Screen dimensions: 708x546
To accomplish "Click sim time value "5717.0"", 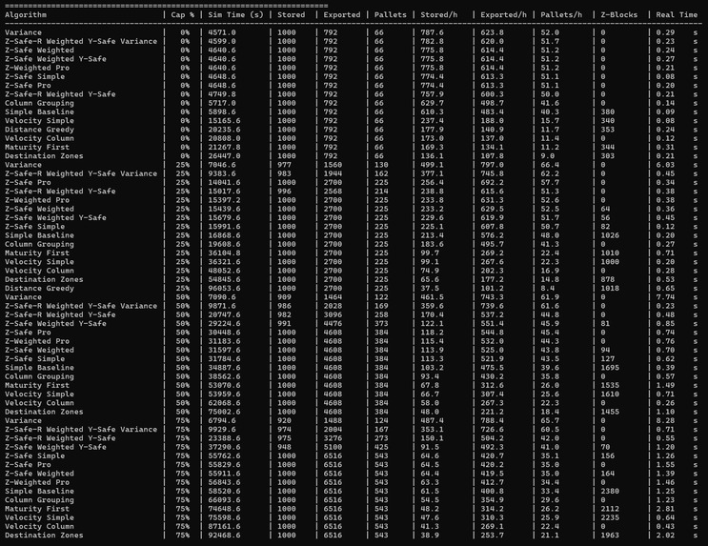I will click(x=222, y=103).
